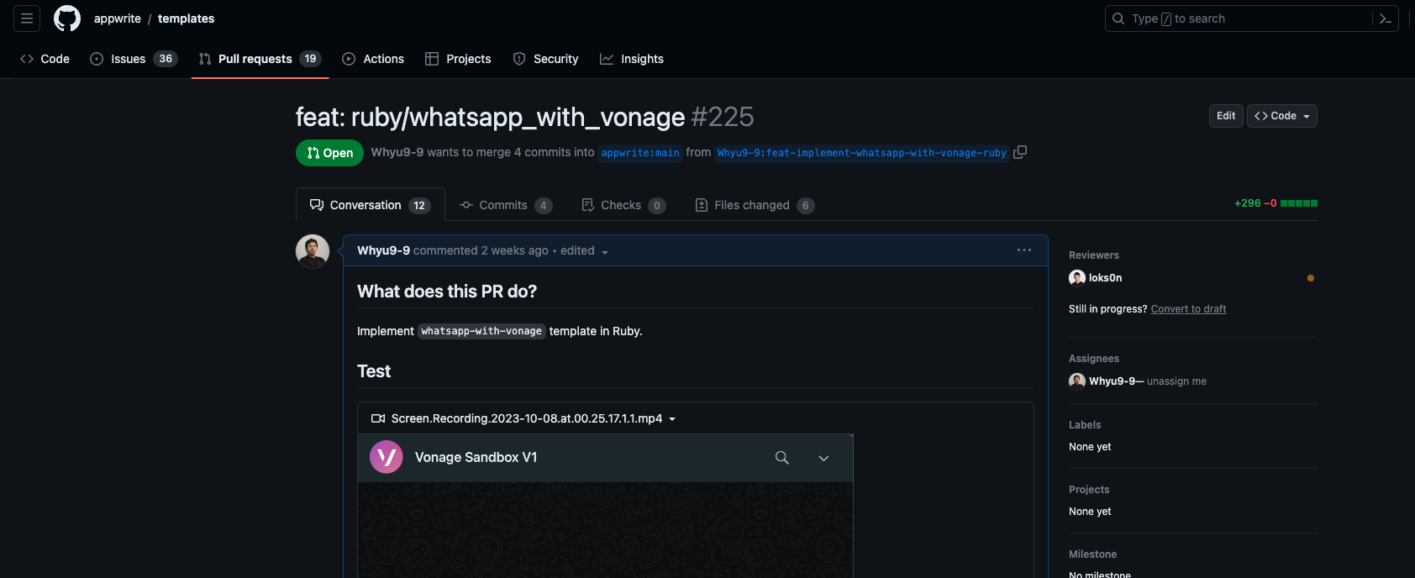Click the Assignees section heading

(1094, 359)
